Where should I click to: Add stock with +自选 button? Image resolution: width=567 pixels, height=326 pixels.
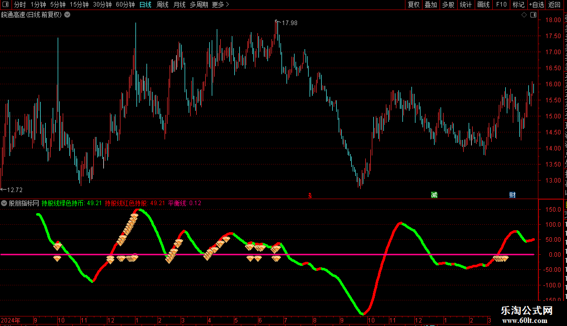(x=536, y=5)
